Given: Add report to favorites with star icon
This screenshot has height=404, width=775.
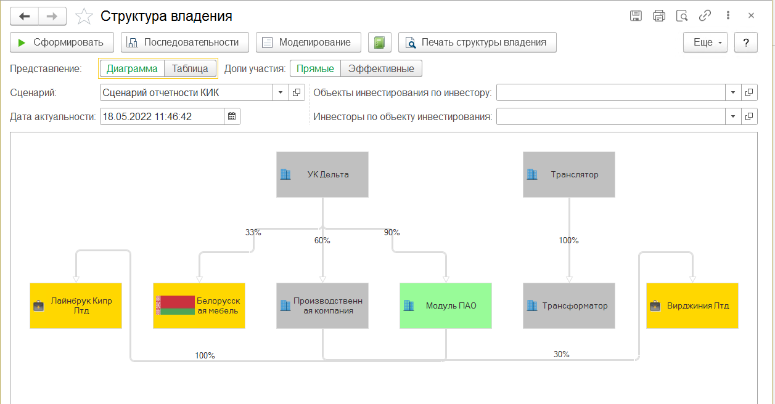Looking at the screenshot, I should (84, 16).
